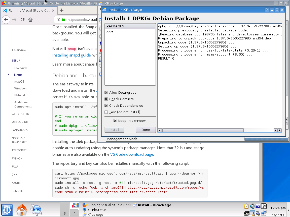290x217 pixels.
Task: Expand the LANGUAGES section
Action: tap(20, 130)
